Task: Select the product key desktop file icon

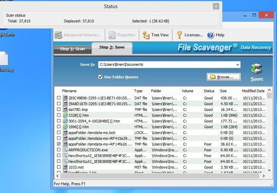Action: [x=4, y=58]
